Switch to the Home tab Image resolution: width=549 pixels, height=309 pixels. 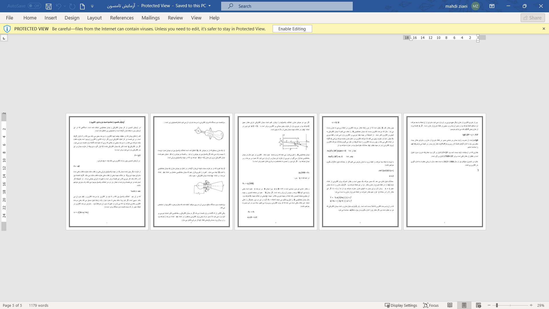coord(30,18)
